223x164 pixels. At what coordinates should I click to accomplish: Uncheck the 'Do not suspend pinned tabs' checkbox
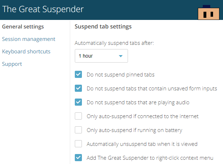pos(78,75)
